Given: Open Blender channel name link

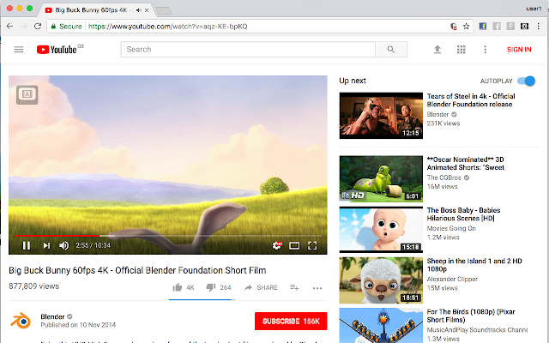Looking at the screenshot, I should point(52,316).
